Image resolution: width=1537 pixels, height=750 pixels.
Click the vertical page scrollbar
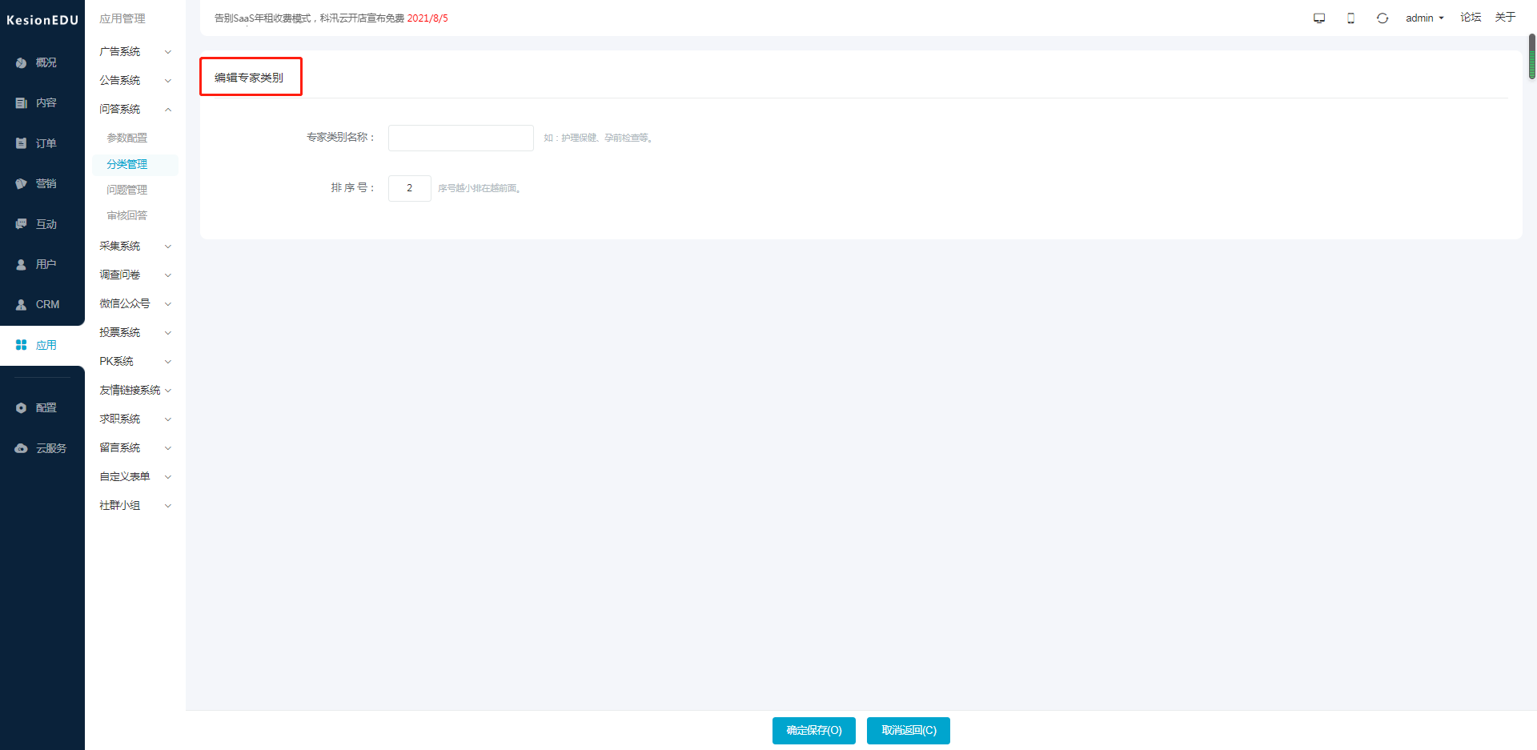[x=1532, y=56]
